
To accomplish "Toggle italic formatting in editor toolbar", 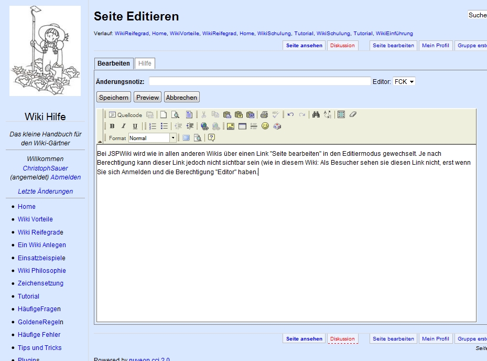I will pyautogui.click(x=123, y=126).
